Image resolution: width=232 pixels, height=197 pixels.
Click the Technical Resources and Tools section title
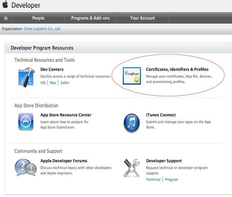(44, 60)
